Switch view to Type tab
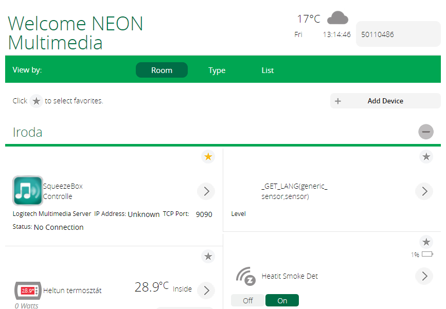The image size is (446, 309). pyautogui.click(x=217, y=70)
